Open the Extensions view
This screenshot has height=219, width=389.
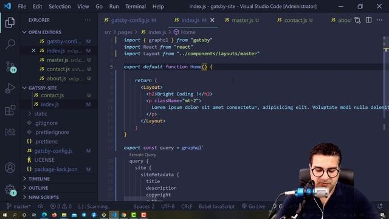coord(10,110)
